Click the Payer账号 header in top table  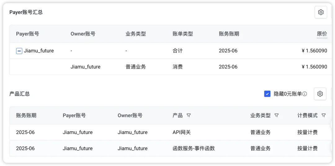[x=28, y=34]
